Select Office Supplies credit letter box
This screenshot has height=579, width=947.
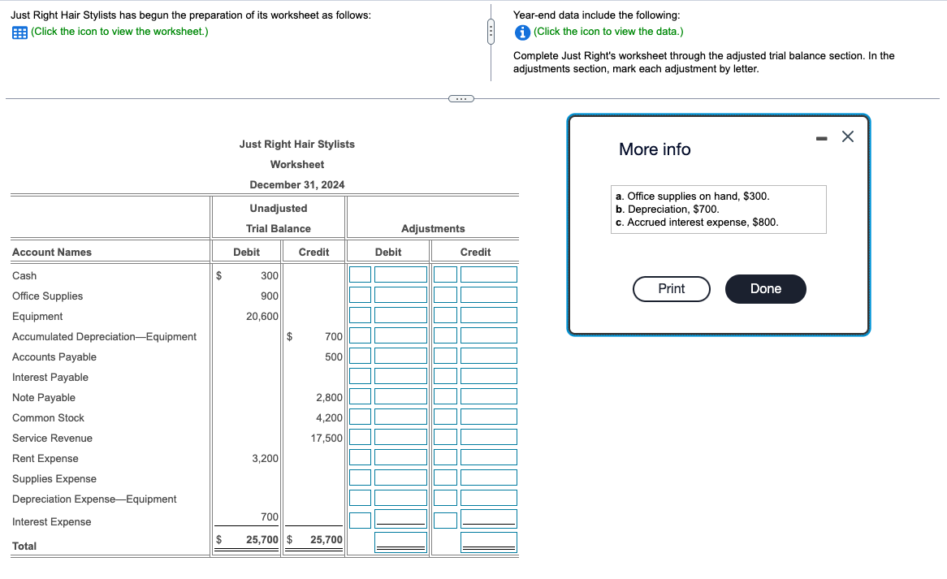(445, 296)
